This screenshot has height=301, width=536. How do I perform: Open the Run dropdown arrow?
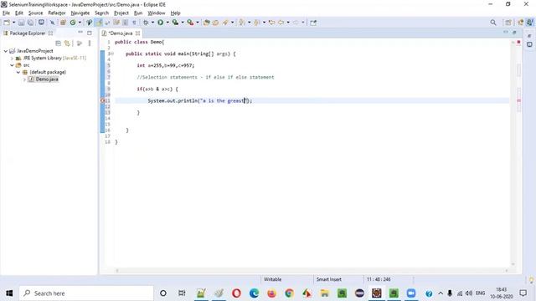[x=167, y=23]
